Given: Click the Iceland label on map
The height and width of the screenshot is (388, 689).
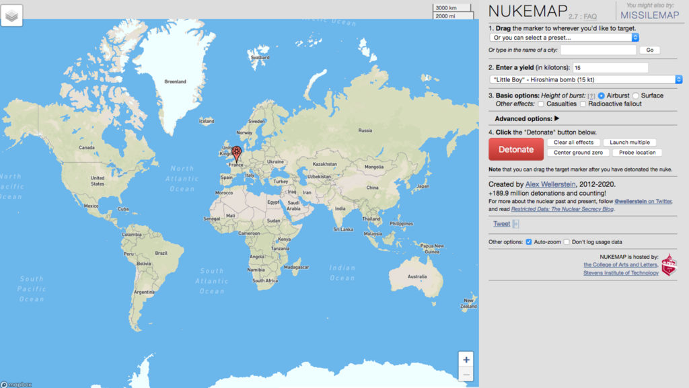Looking at the screenshot, I should pos(207,121).
